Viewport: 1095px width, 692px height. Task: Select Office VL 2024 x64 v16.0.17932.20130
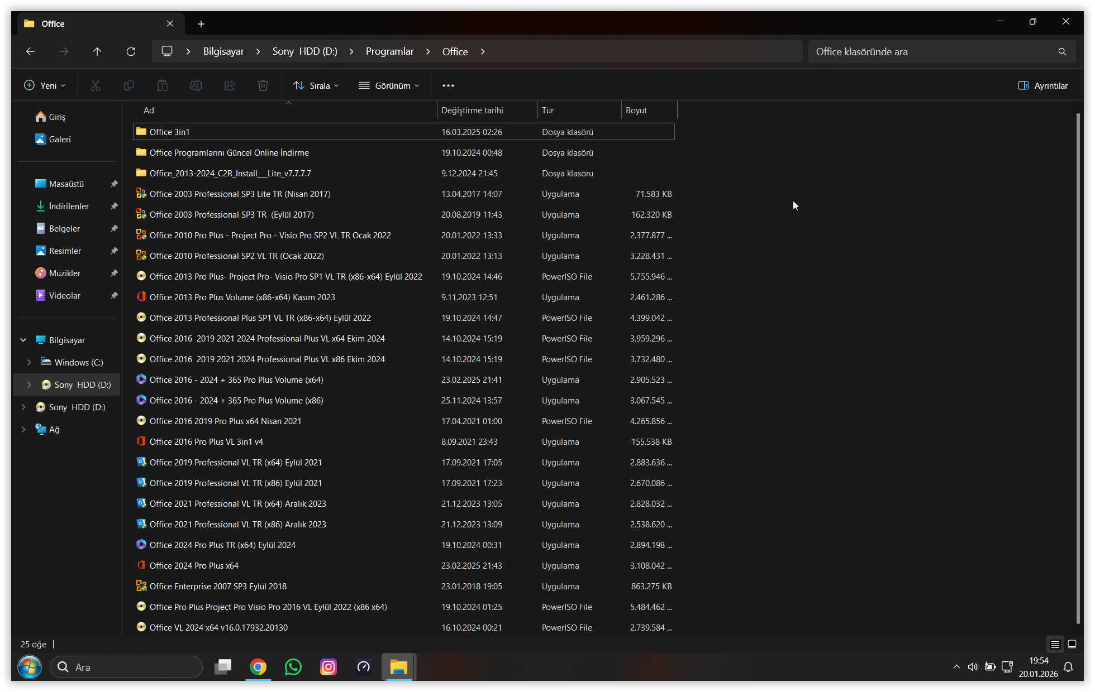click(404, 627)
